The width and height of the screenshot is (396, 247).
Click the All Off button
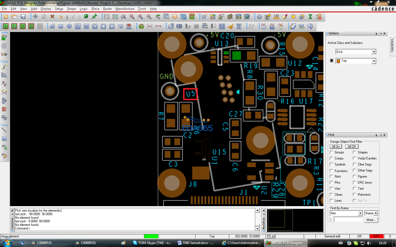pyautogui.click(x=351, y=147)
